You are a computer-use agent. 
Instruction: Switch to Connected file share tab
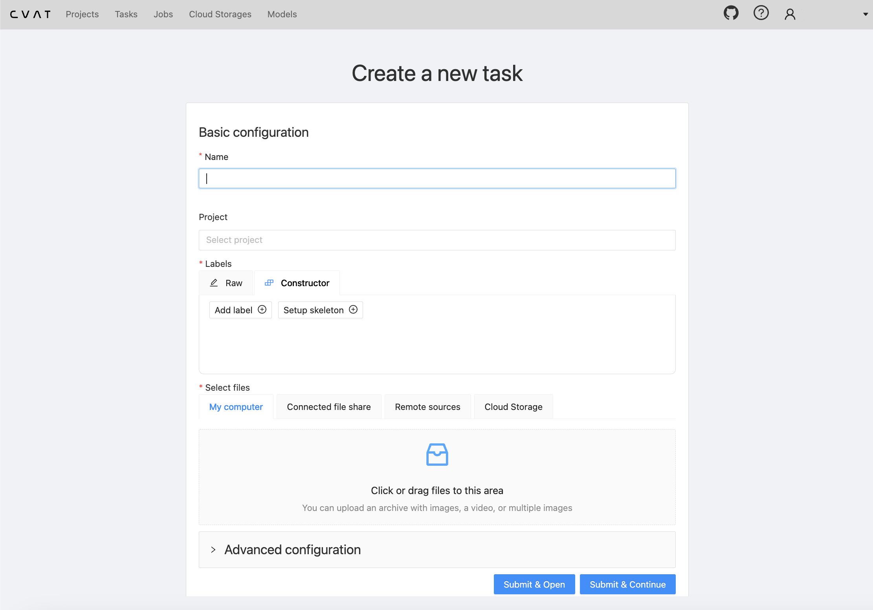328,407
